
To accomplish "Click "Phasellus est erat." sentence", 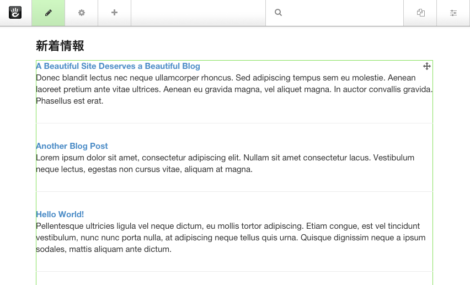I will [70, 101].
